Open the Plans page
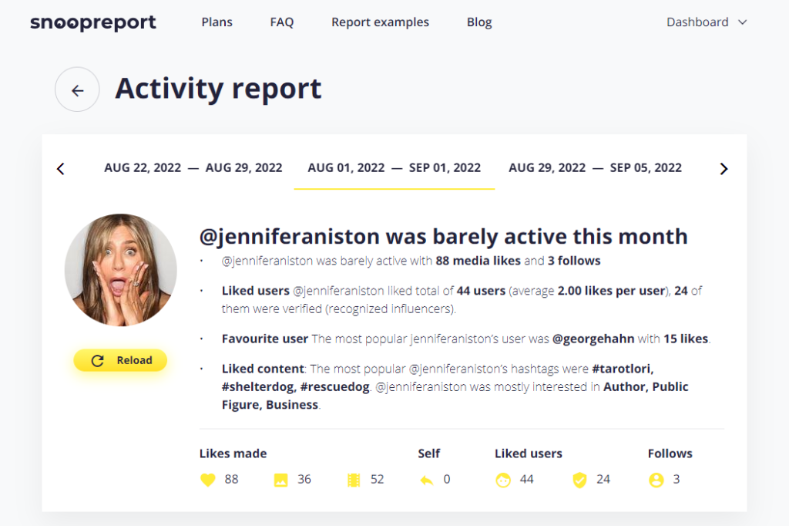 coord(217,22)
